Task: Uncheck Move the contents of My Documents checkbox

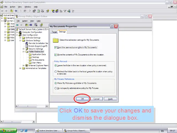Action: pos(56,55)
